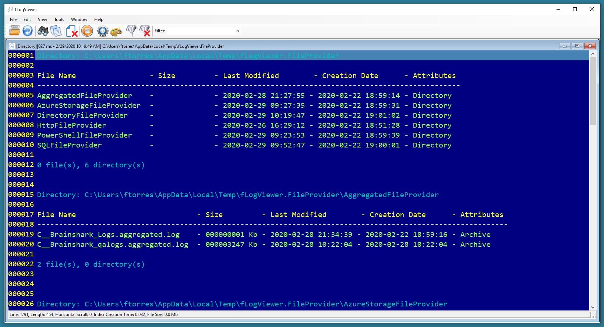Open settings via the gear icon
This screenshot has width=604, height=327.
103,31
